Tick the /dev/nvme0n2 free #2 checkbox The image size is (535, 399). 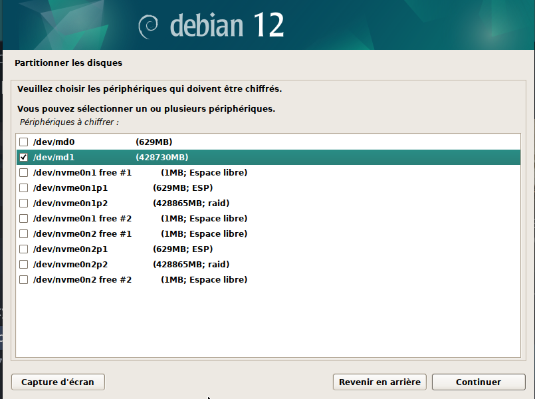(23, 279)
